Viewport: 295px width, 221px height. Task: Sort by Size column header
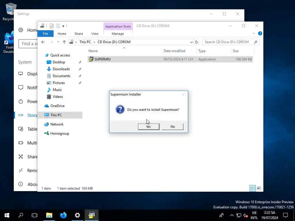tap(242, 51)
